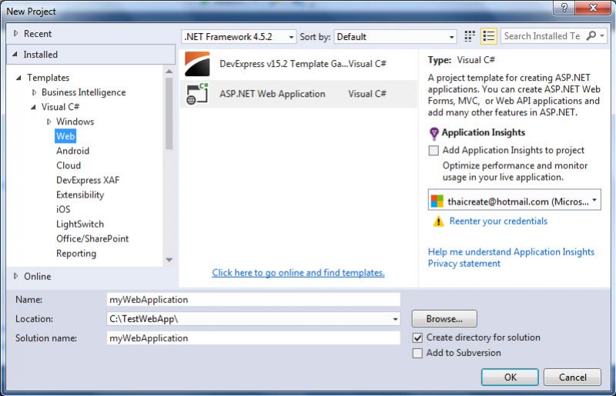Open the search options dropdown arrow
This screenshot has height=396, width=616.
[602, 36]
